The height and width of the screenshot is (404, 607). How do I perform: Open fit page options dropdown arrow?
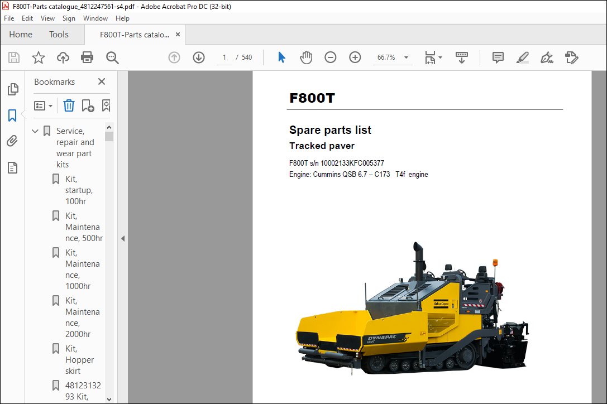pyautogui.click(x=441, y=57)
